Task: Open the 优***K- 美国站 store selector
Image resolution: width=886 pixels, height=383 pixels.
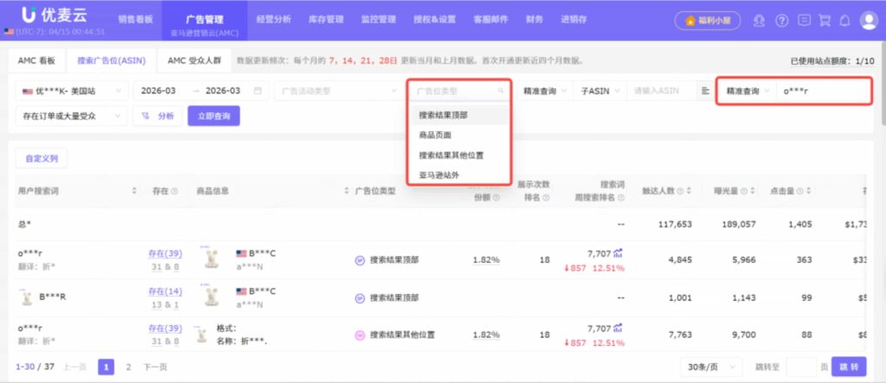Action: [x=71, y=91]
